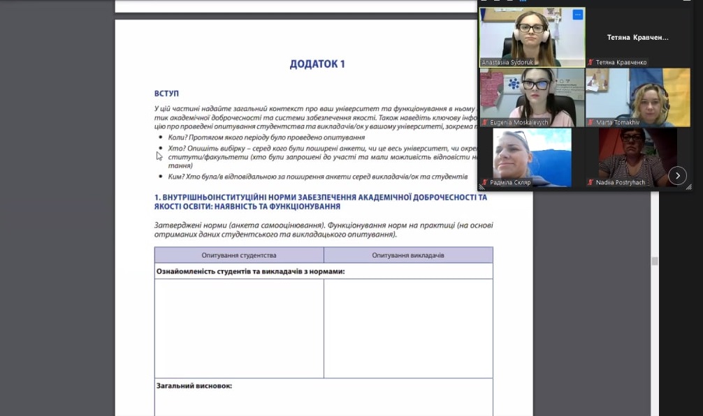Click the 'Опитування студентства' table header
Image resolution: width=703 pixels, height=416 pixels.
pyautogui.click(x=239, y=255)
